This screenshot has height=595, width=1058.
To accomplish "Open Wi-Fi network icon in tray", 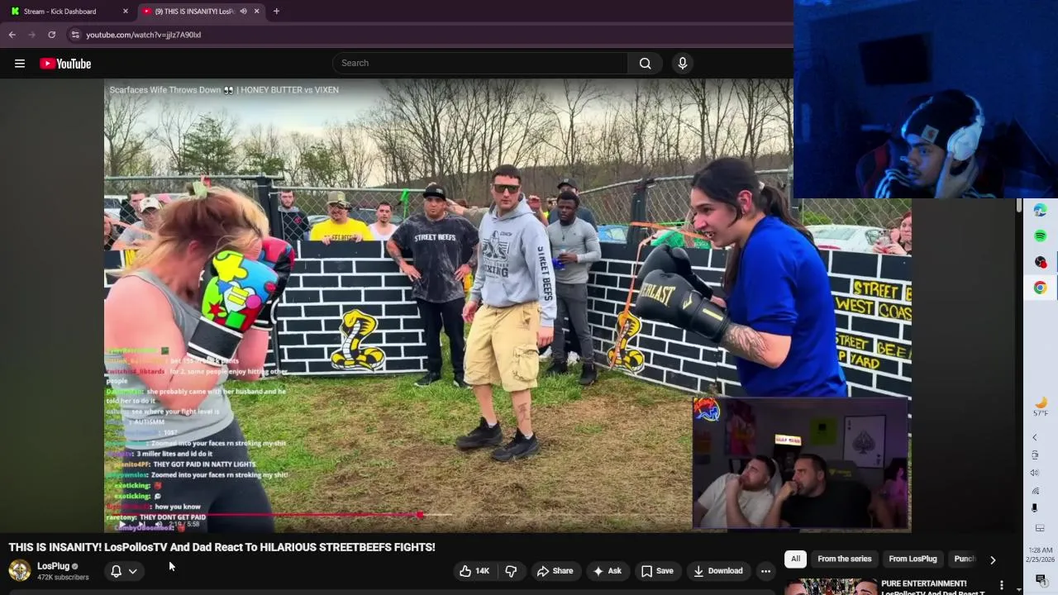I will [1035, 491].
